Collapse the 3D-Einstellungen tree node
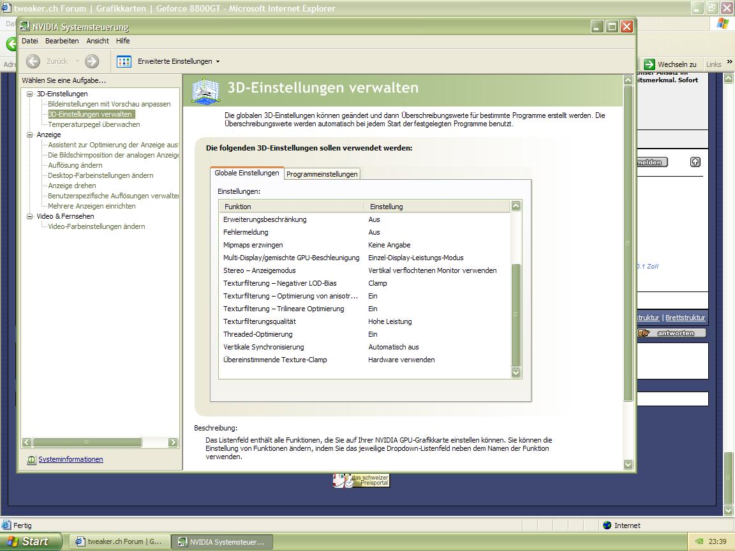The width and height of the screenshot is (735, 551). click(x=29, y=94)
